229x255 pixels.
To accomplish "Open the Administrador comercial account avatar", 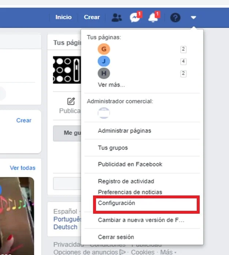I will point(104,113).
